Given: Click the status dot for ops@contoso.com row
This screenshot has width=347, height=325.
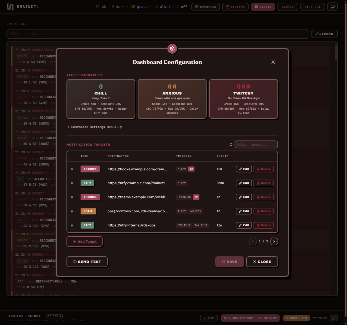Looking at the screenshot, I should coord(72,211).
